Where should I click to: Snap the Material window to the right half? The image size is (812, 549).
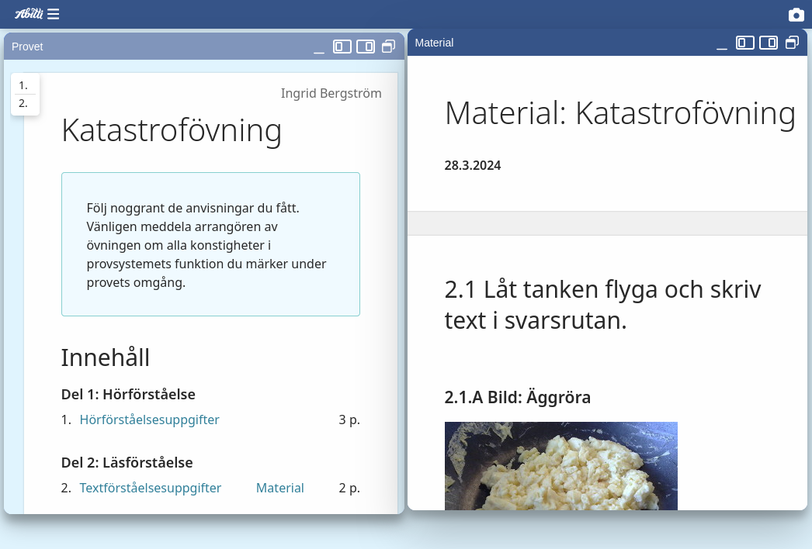pos(769,43)
